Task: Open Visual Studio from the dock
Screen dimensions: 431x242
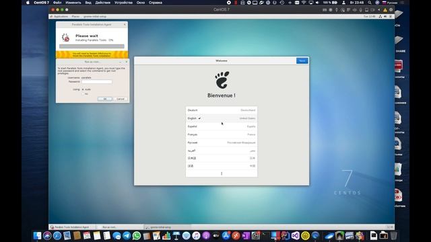Action: pyautogui.click(x=296, y=236)
